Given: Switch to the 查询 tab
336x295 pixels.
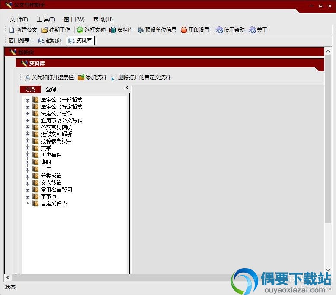Looking at the screenshot, I should click(51, 89).
